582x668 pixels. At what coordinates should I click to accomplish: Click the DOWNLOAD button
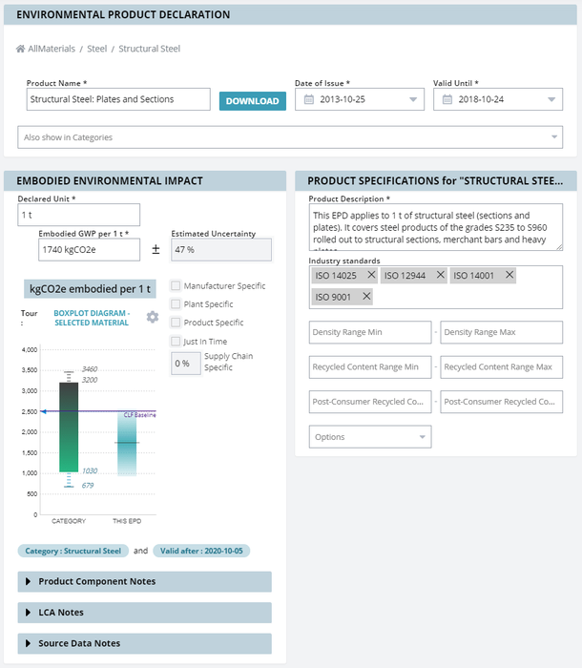(253, 101)
